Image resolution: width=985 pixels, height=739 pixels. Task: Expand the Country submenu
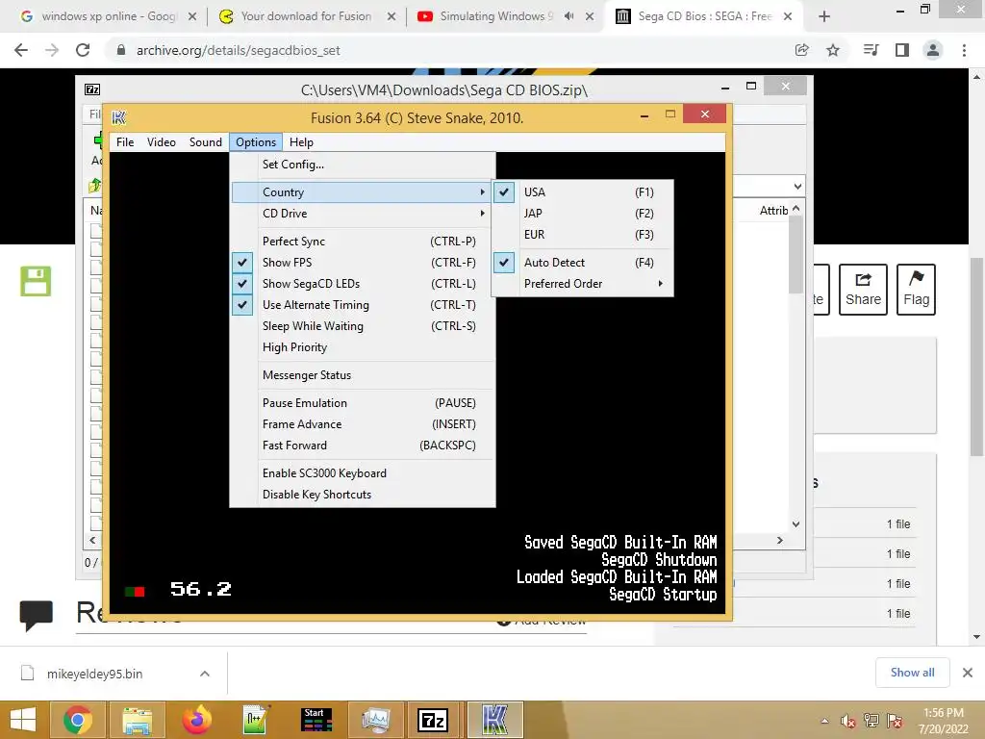coord(363,192)
